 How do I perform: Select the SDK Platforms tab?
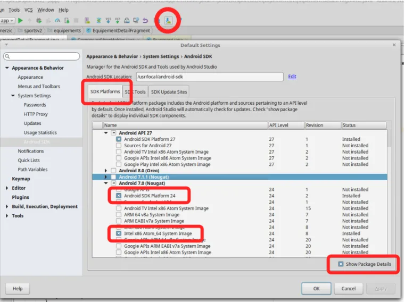(x=105, y=91)
